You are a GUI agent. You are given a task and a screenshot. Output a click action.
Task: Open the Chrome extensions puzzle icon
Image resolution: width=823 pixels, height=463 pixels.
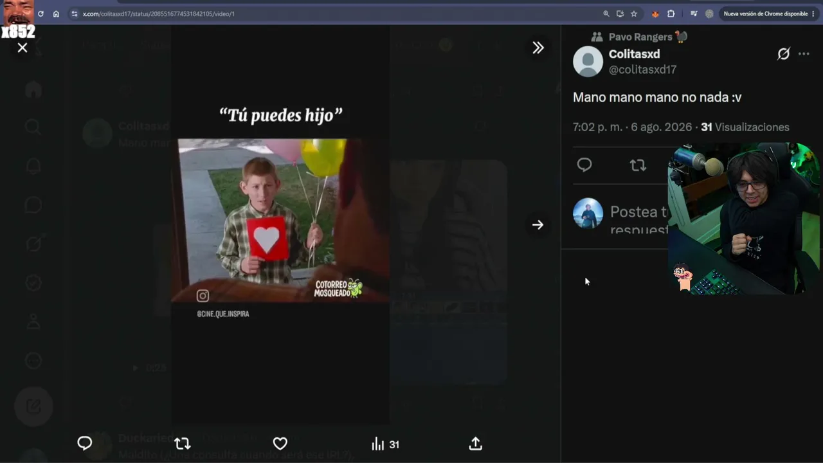671,14
